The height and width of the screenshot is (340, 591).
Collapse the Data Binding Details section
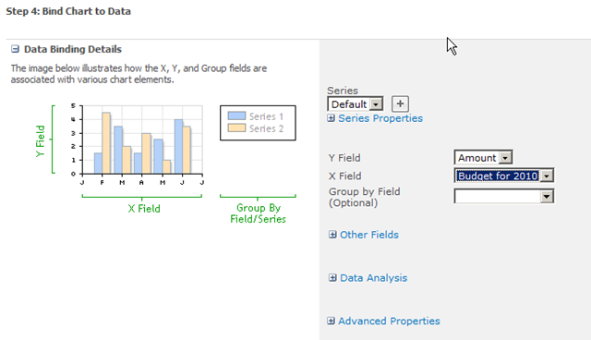coord(15,49)
